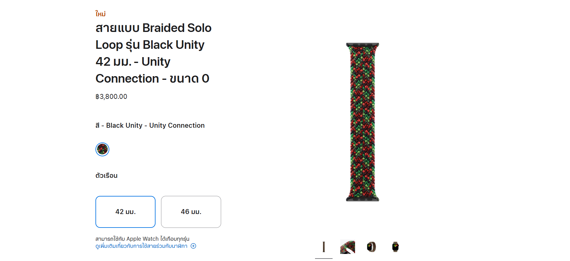
Task: Show the braided close-up thumbnail image
Action: point(347,247)
